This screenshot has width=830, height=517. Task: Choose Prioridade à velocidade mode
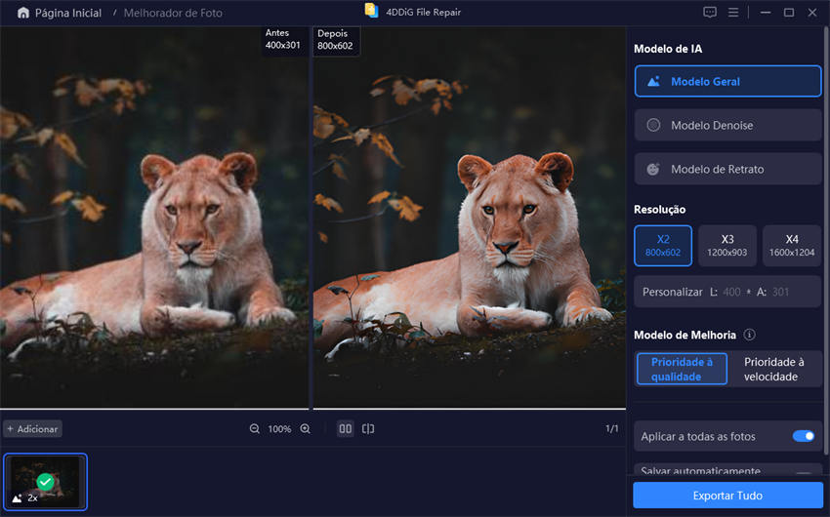coord(773,370)
